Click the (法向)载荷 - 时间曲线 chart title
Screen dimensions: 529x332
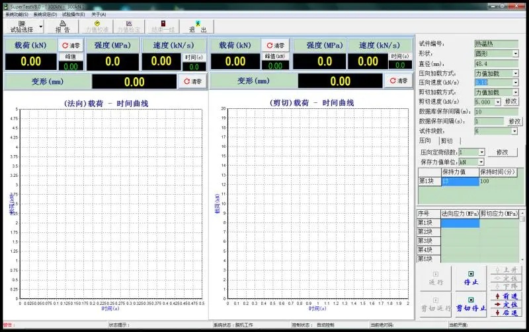106,104
